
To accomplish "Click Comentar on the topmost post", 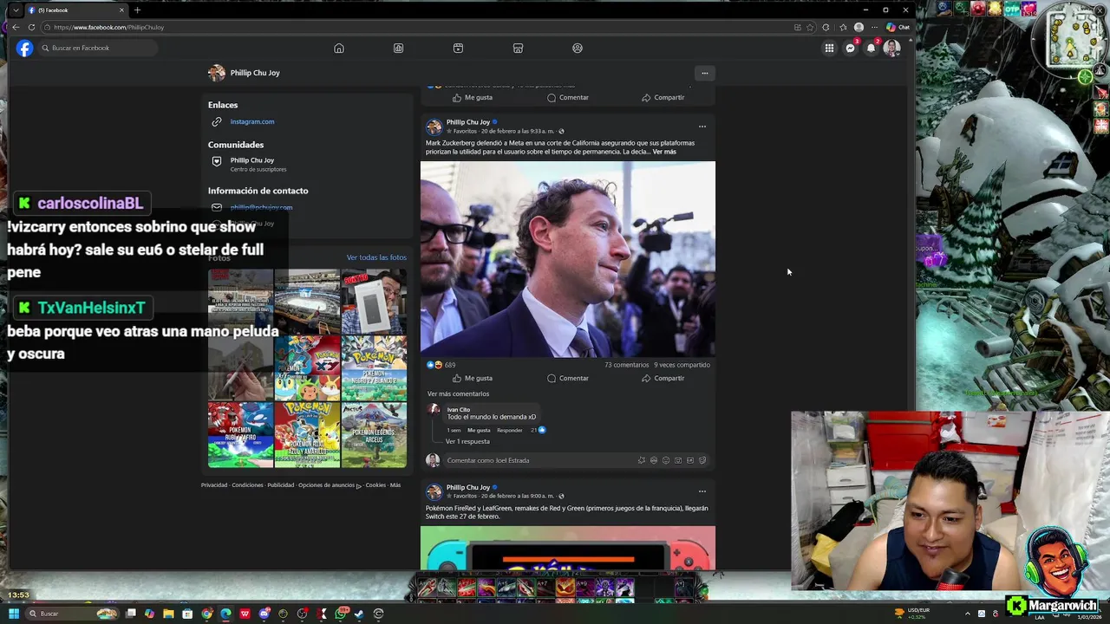I will click(x=568, y=97).
